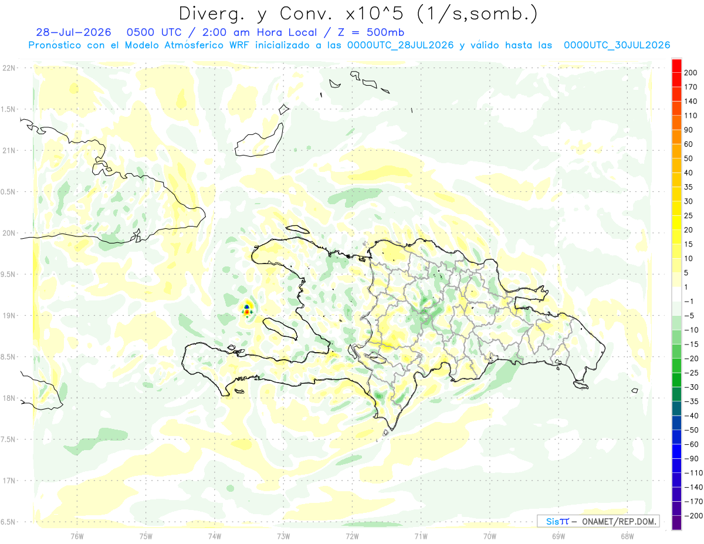This screenshot has width=704, height=544.
Task: Click the "22N" latitude label
Action: point(8,68)
